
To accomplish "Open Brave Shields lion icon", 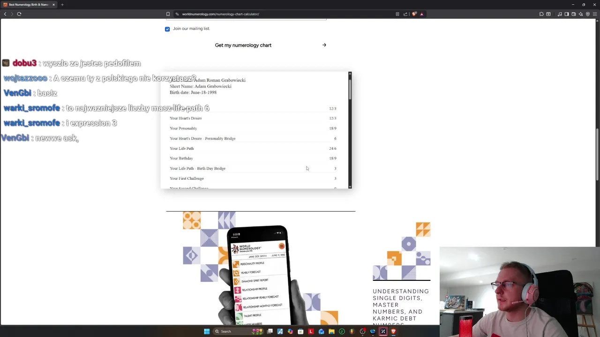I will coord(414,14).
